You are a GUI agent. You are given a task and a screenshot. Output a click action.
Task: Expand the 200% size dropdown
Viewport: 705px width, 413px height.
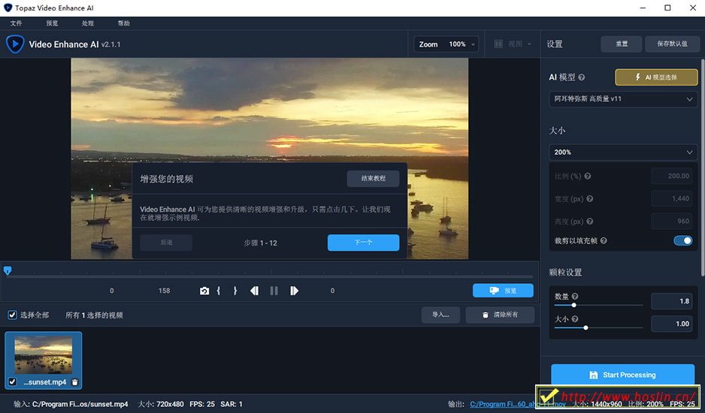(623, 152)
